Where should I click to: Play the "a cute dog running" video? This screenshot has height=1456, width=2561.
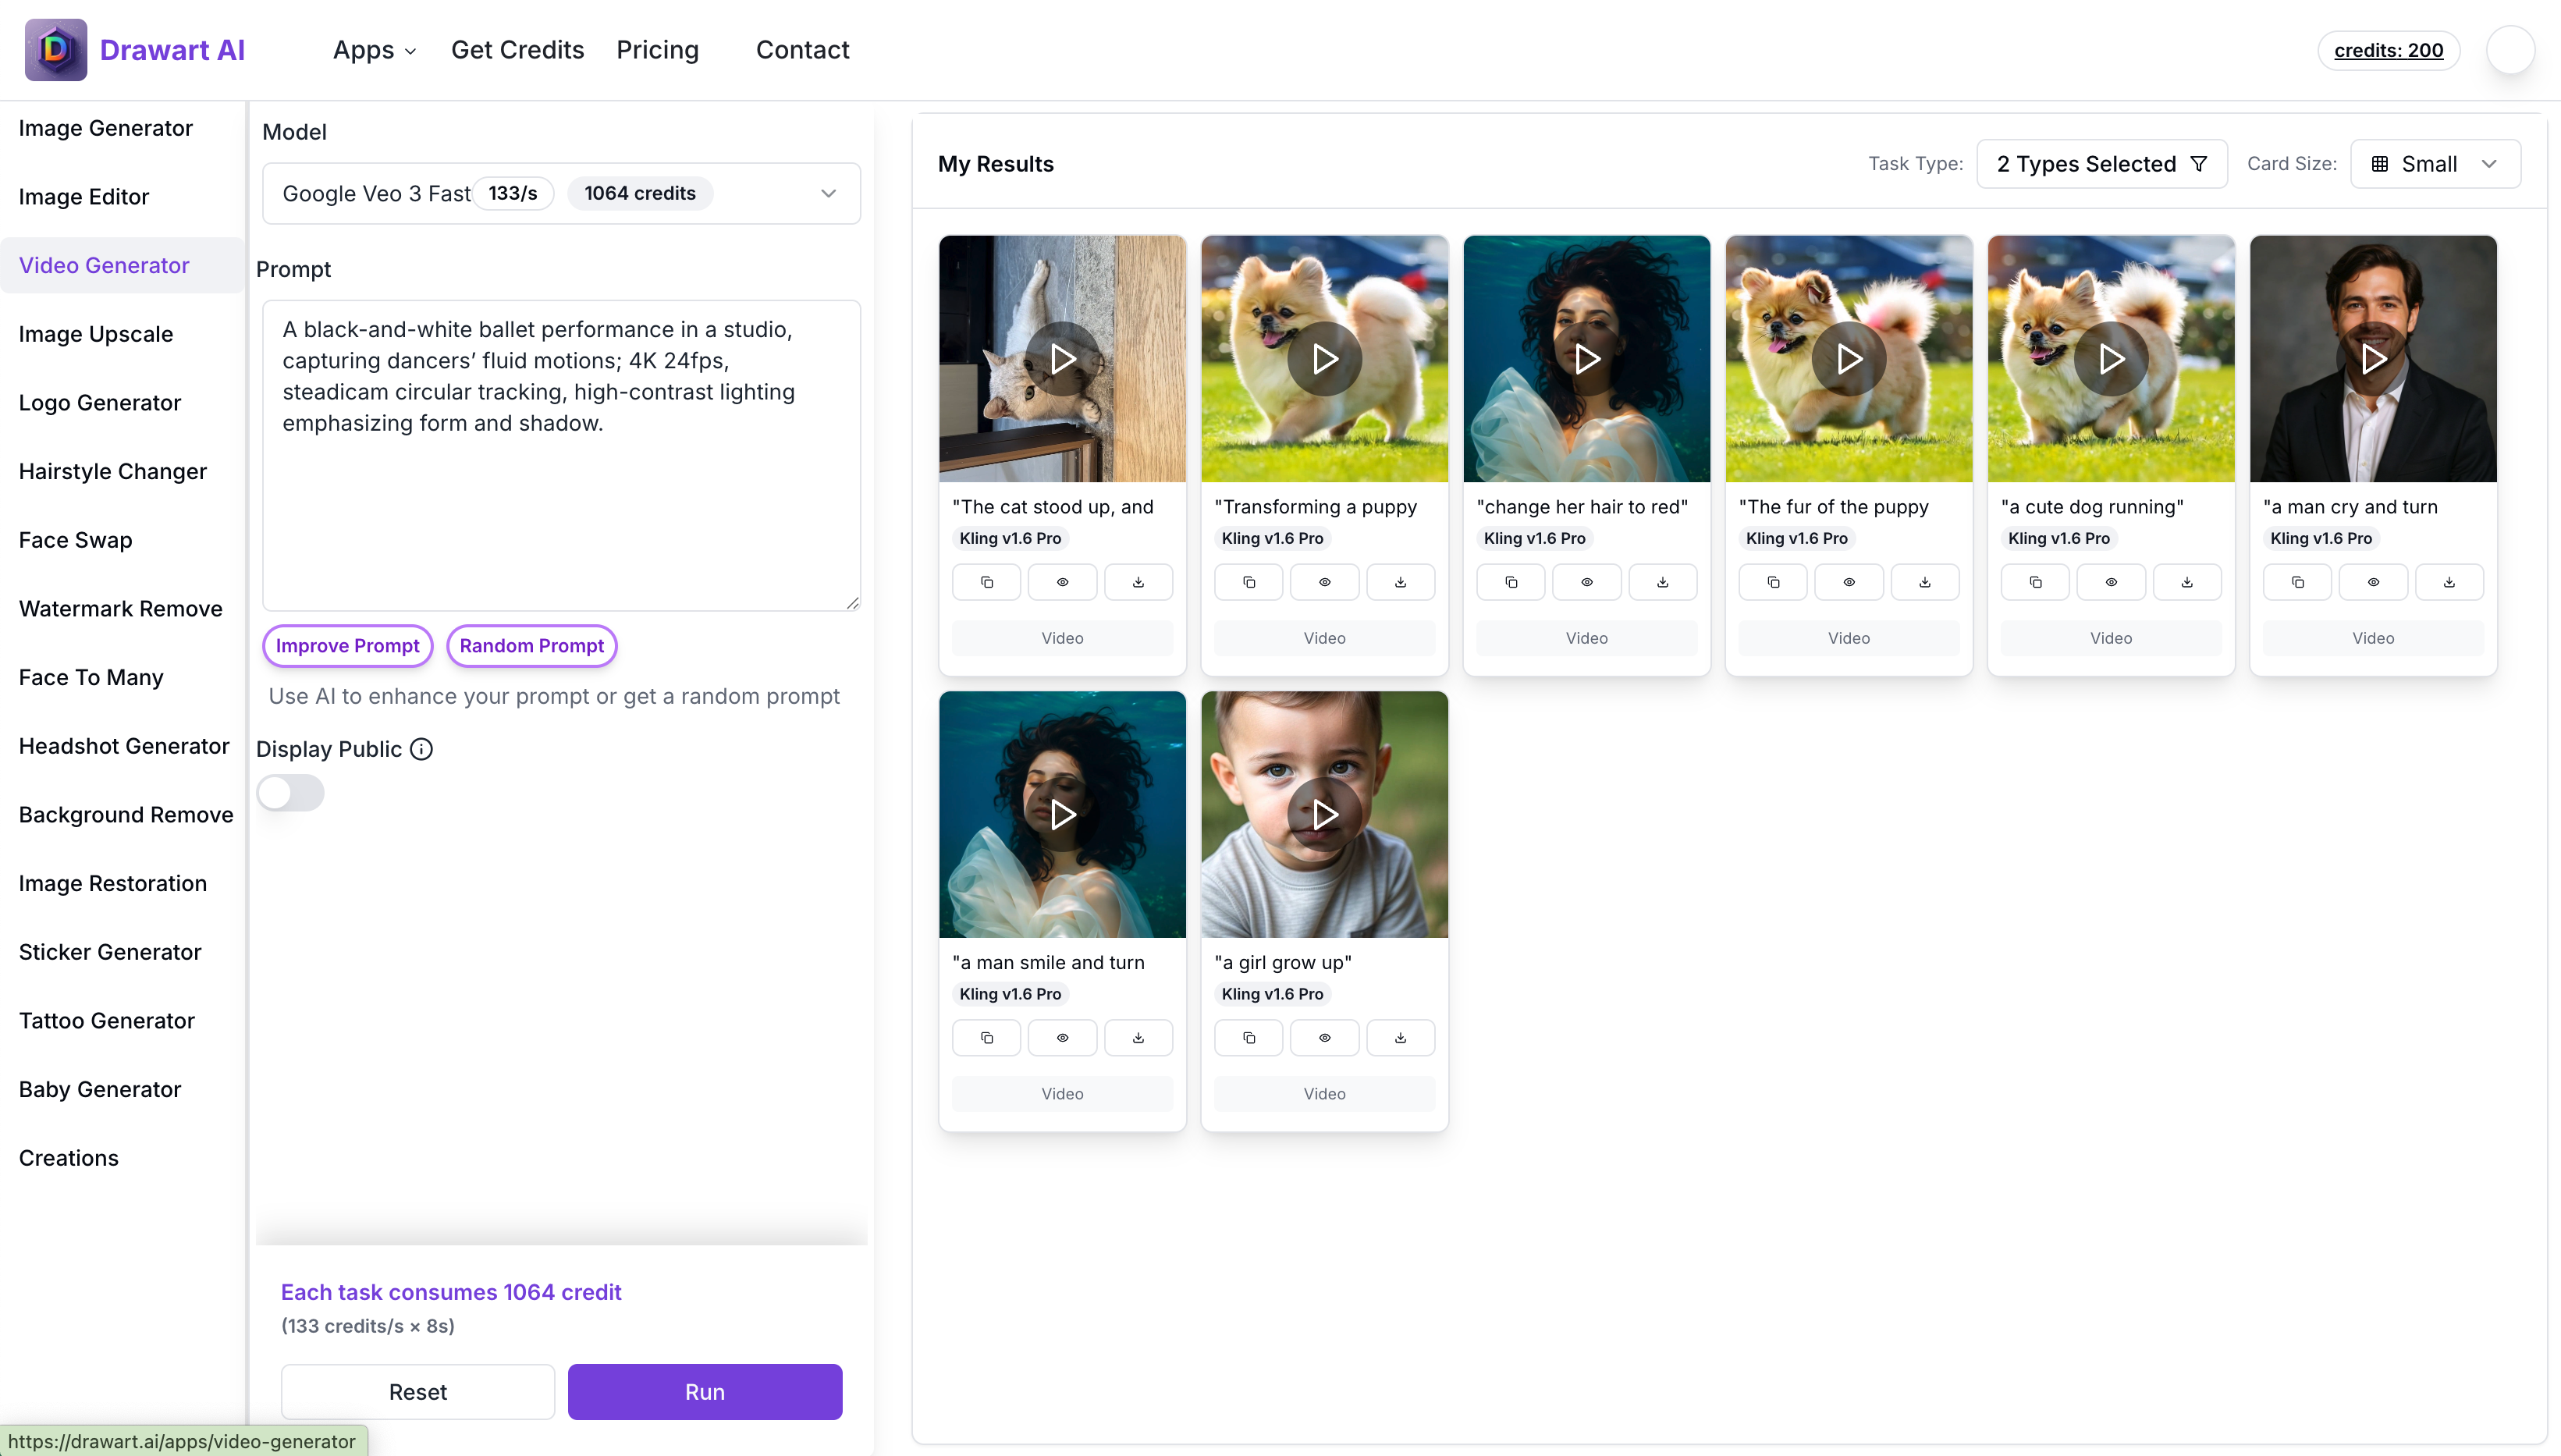[x=2110, y=358]
